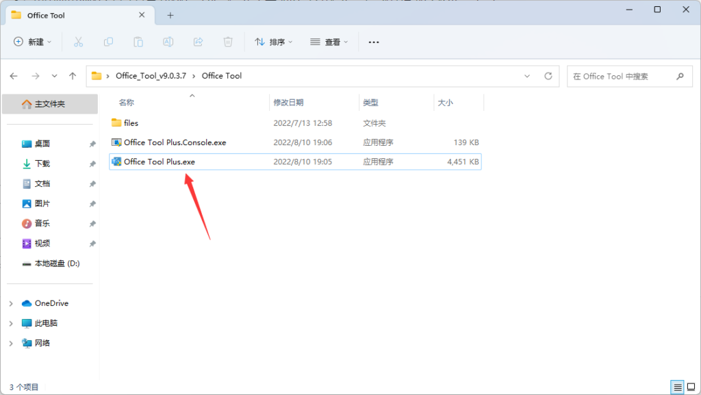Sort by 修改日期 column header

[x=288, y=102]
